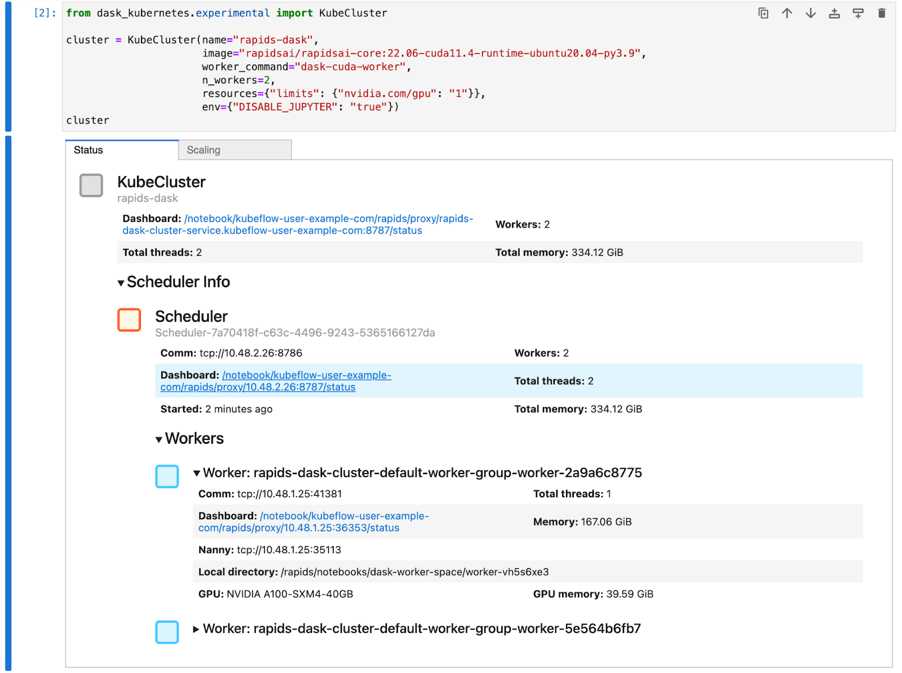
Task: Click the blue icon beside worker 2a9a6c8775
Action: pyautogui.click(x=167, y=476)
